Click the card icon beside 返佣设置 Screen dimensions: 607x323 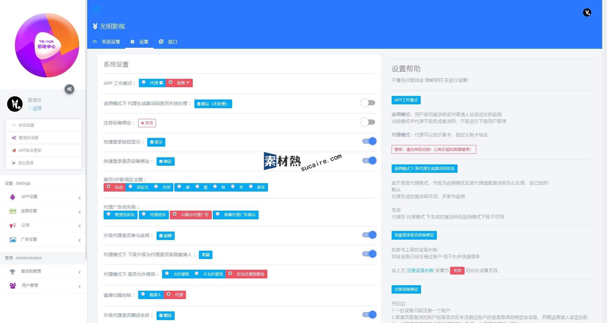pos(13,211)
